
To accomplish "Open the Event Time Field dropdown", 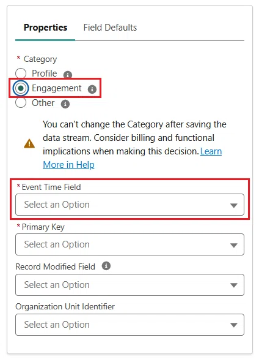I will [x=129, y=205].
